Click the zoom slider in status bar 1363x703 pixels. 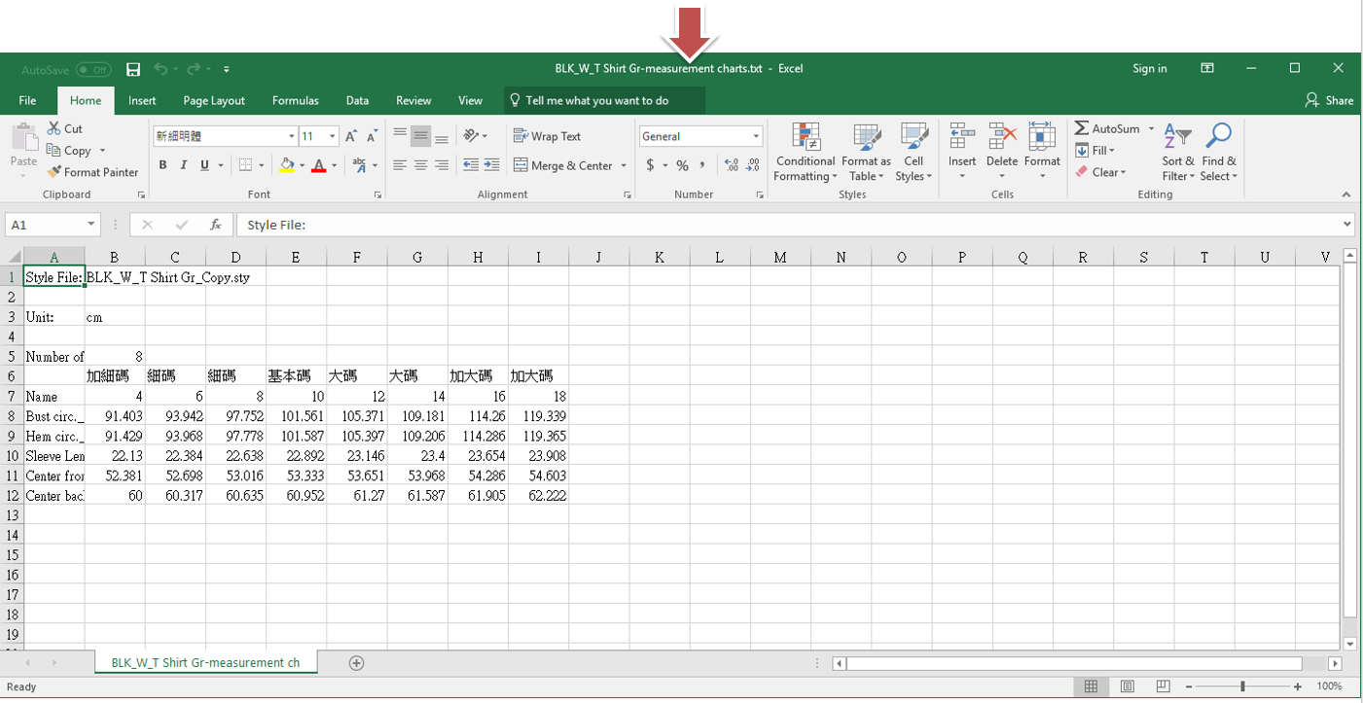click(1242, 686)
